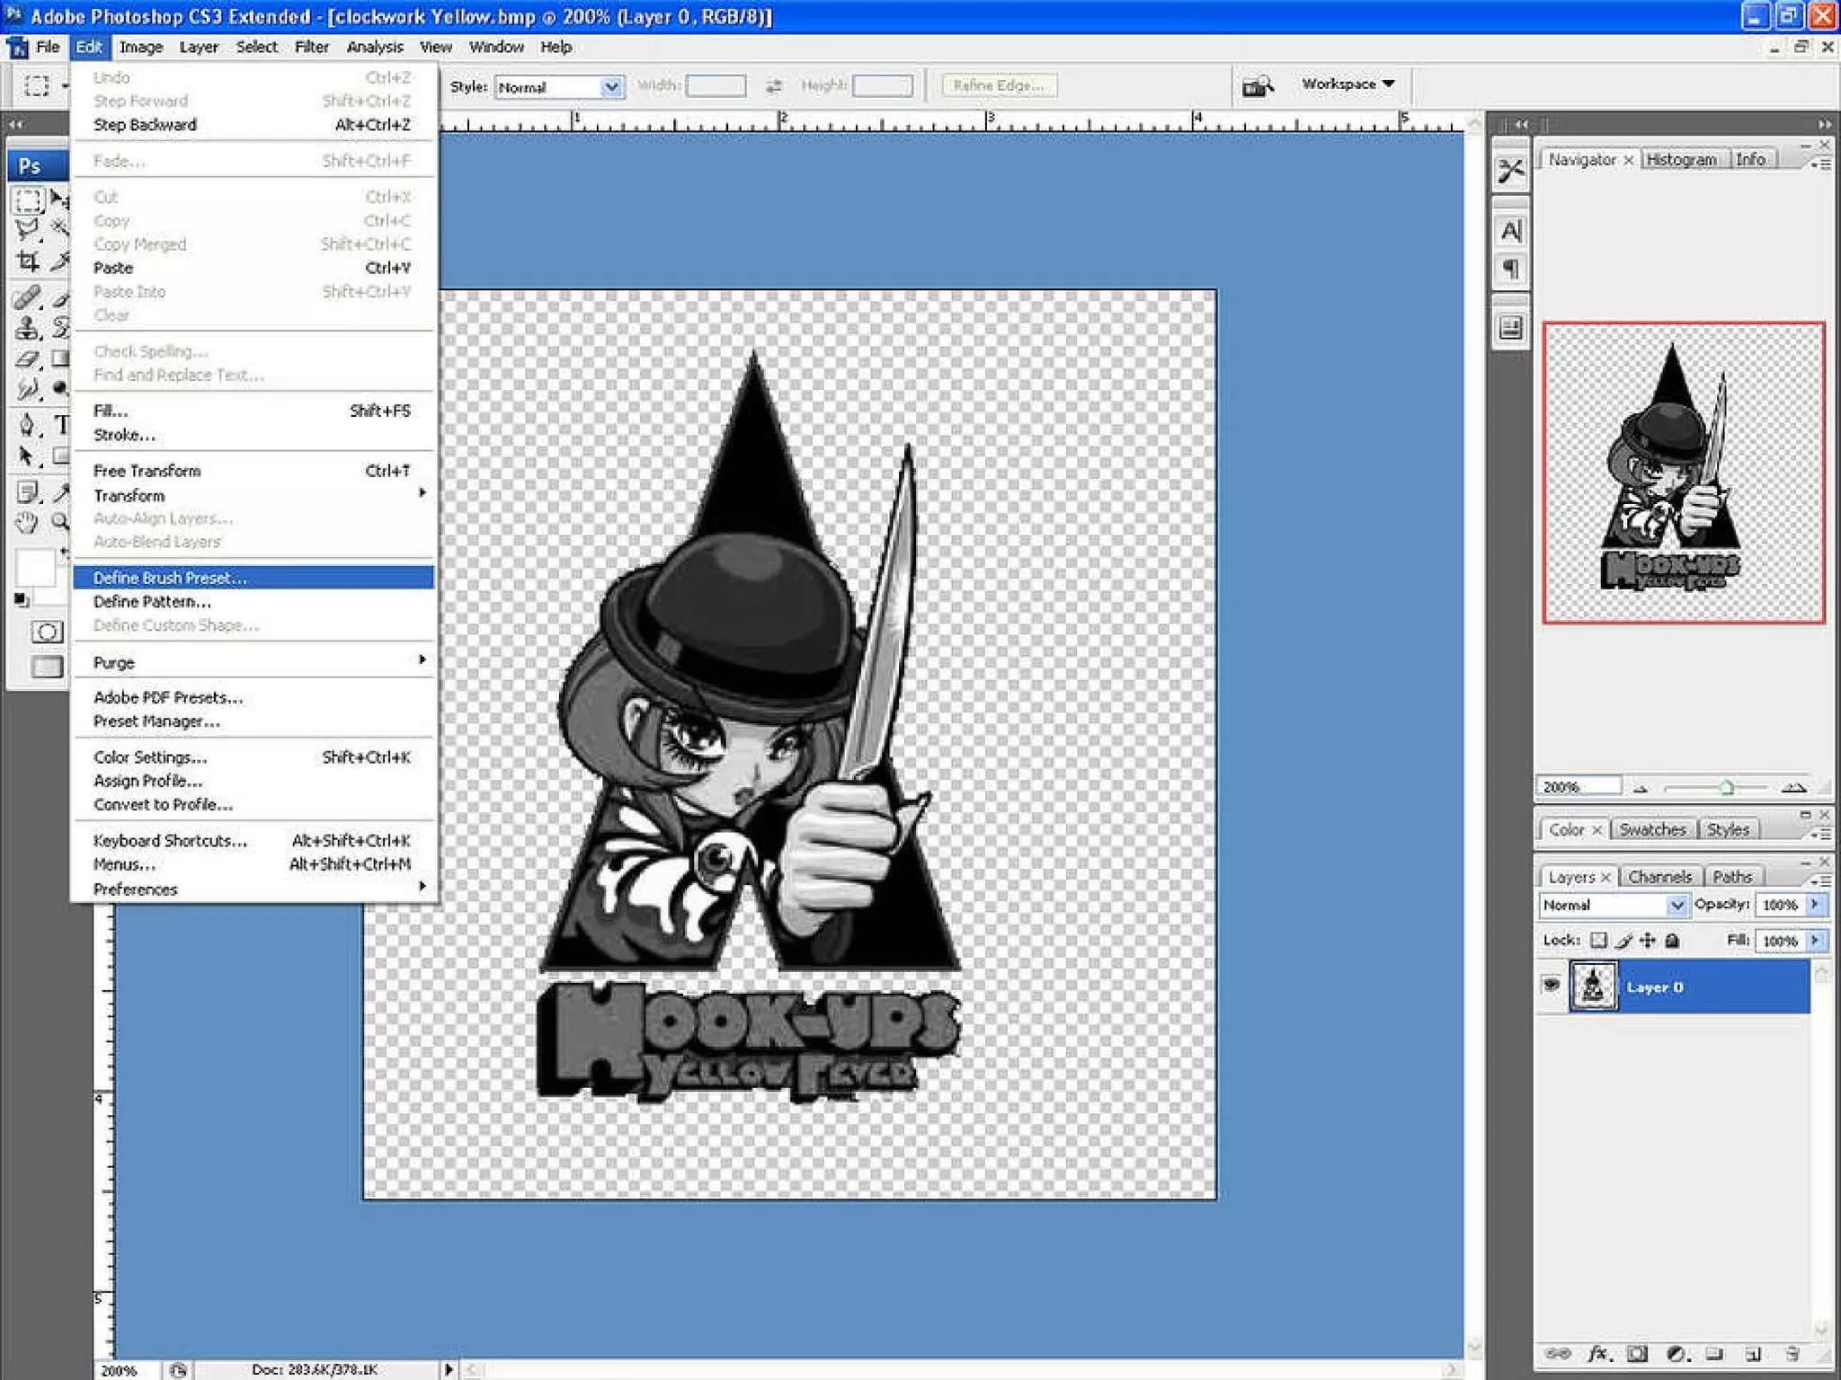
Task: Click the Navigator zoom slider handle
Action: (x=1726, y=788)
